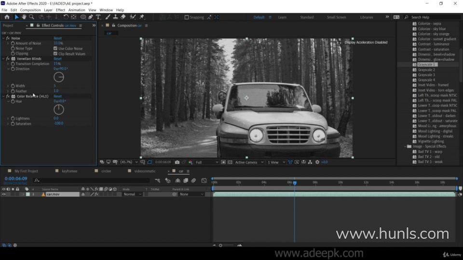The image size is (463, 260).
Task: Select the Hand tool in toolbar
Action: (x=24, y=17)
